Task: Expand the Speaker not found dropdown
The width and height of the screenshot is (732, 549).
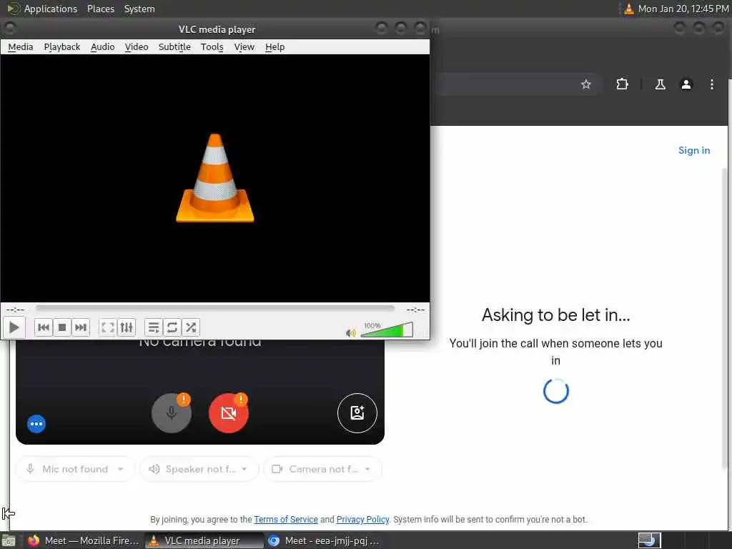Action: pyautogui.click(x=199, y=469)
